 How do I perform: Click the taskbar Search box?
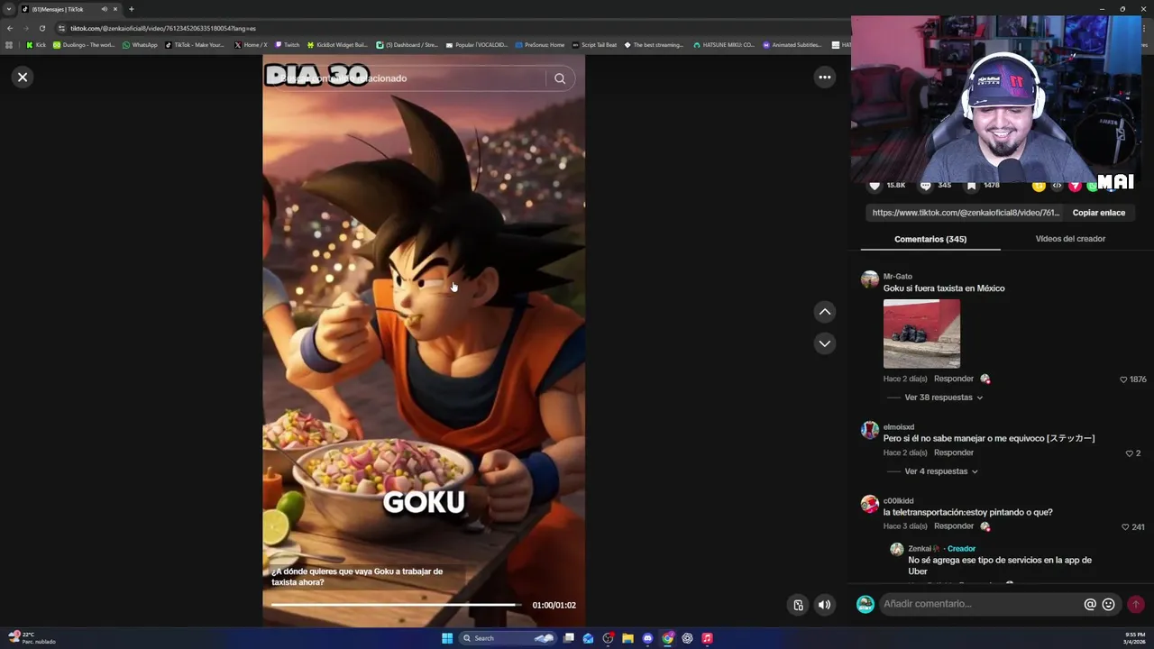point(508,638)
